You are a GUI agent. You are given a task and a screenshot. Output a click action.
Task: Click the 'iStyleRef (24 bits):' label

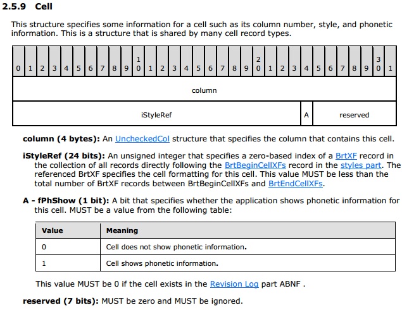tap(64, 156)
